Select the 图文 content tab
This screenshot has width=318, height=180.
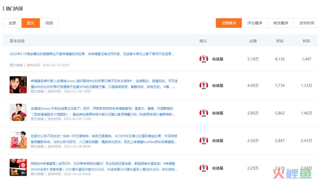point(31,23)
